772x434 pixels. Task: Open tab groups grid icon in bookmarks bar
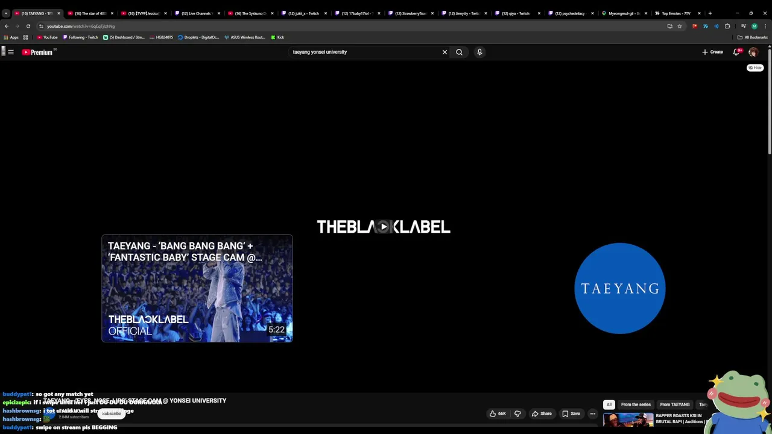point(25,37)
